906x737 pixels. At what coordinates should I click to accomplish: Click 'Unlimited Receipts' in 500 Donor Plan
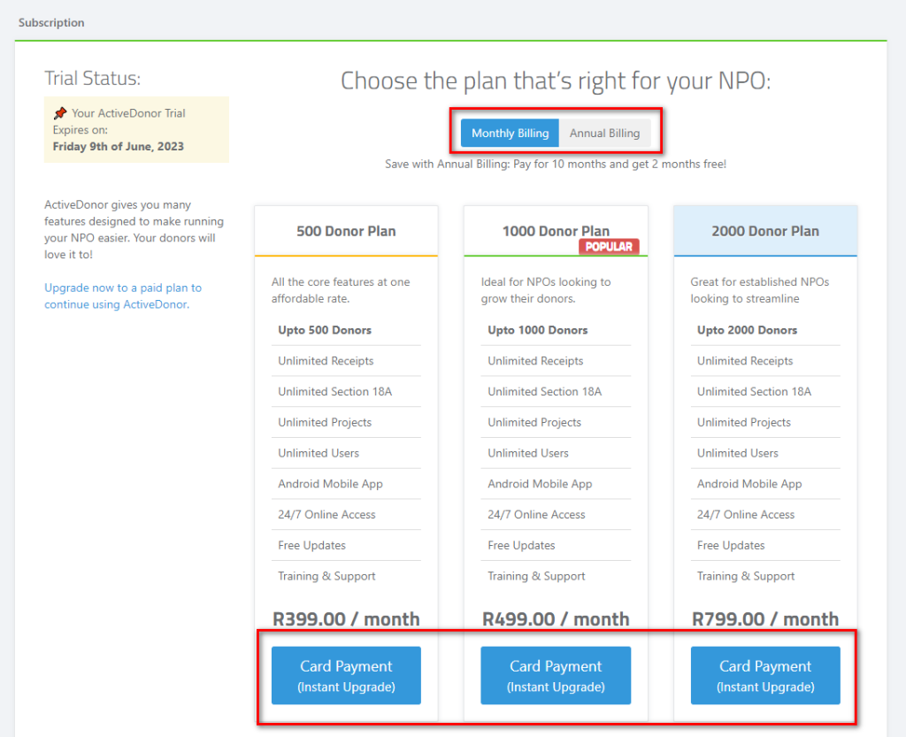[x=346, y=361]
